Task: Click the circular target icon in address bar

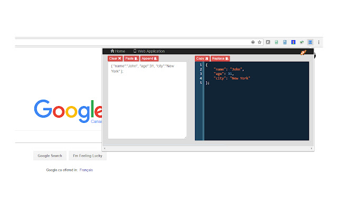Action: coord(253,42)
